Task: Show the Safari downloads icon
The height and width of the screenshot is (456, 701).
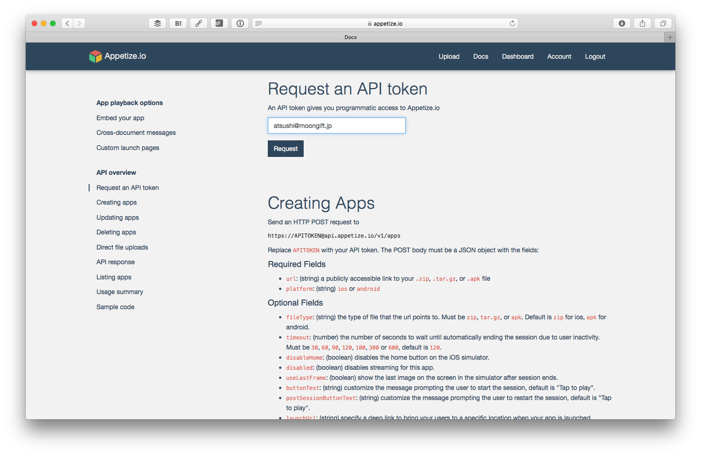Action: click(x=622, y=23)
